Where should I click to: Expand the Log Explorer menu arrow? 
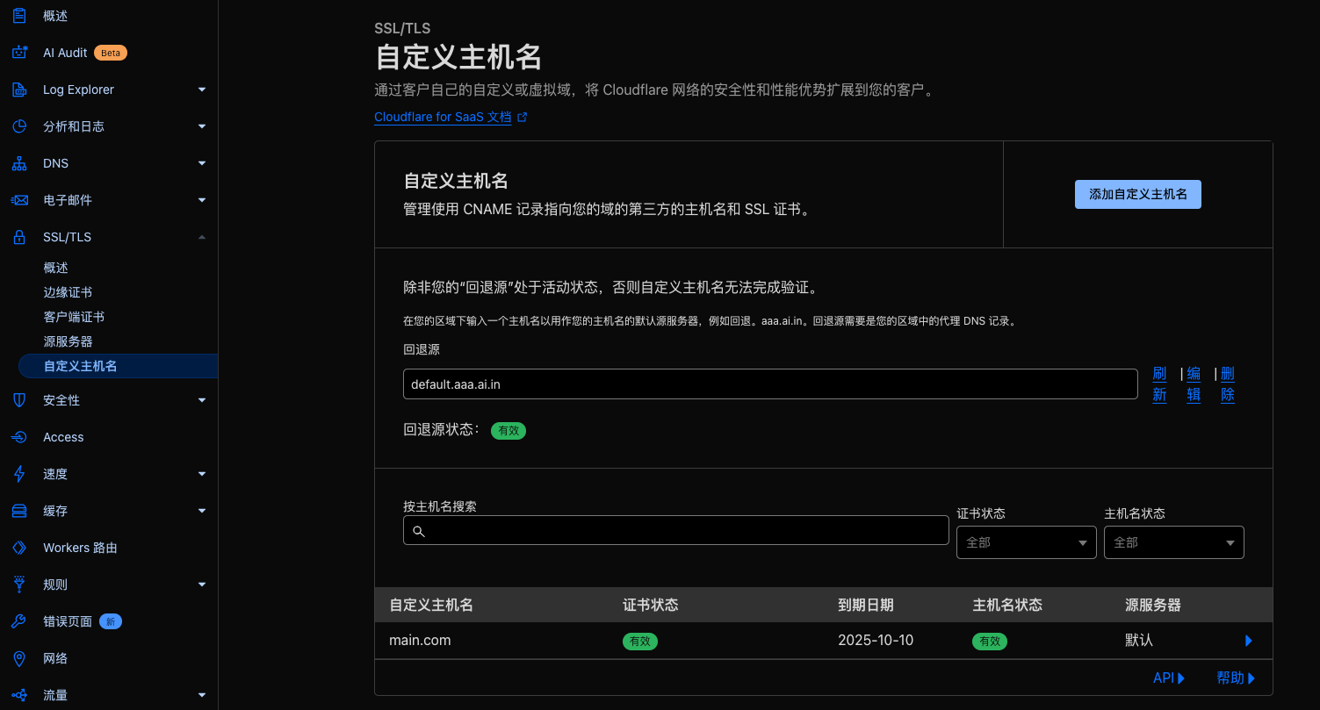click(x=202, y=90)
